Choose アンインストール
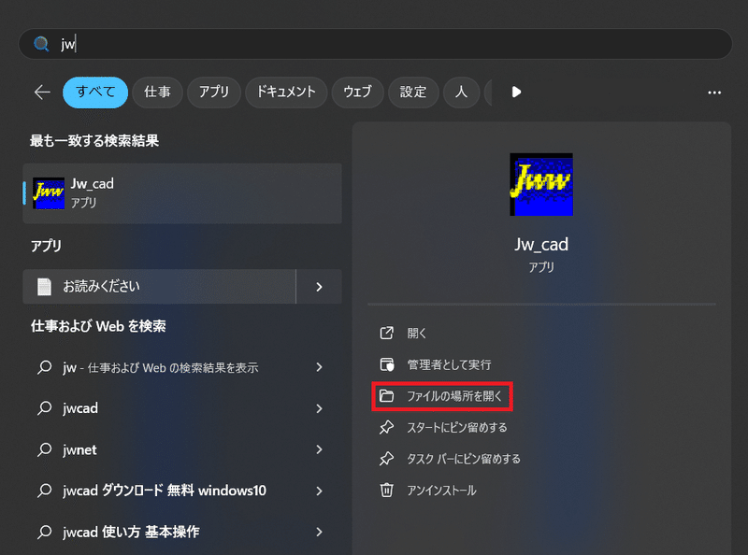The width and height of the screenshot is (748, 555). (441, 491)
